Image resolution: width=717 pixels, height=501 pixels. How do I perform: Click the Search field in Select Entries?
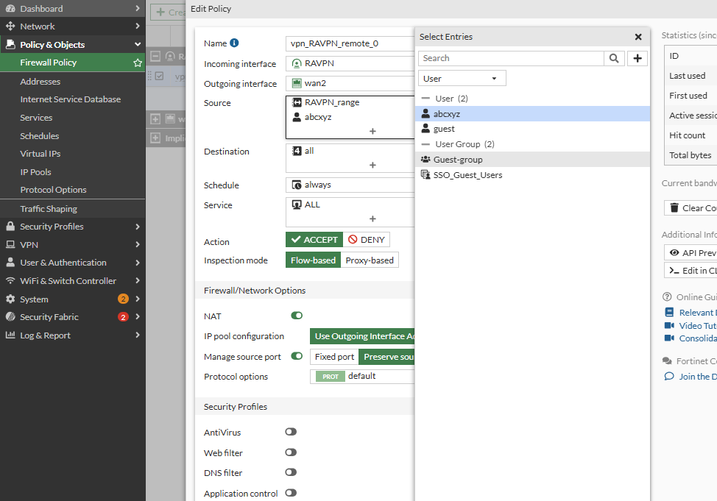[x=511, y=58]
